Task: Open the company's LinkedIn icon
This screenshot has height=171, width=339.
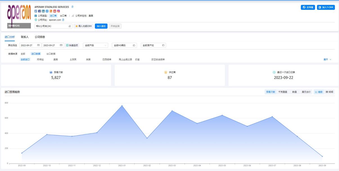Action: click(43, 11)
